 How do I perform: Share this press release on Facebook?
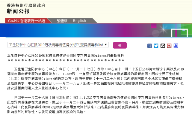(149, 46)
